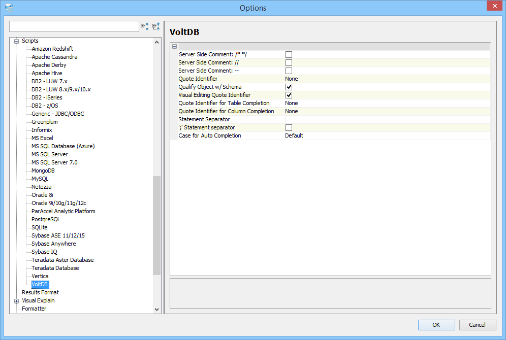Select Apache Derby in tree
The height and width of the screenshot is (340, 506).
tap(49, 65)
